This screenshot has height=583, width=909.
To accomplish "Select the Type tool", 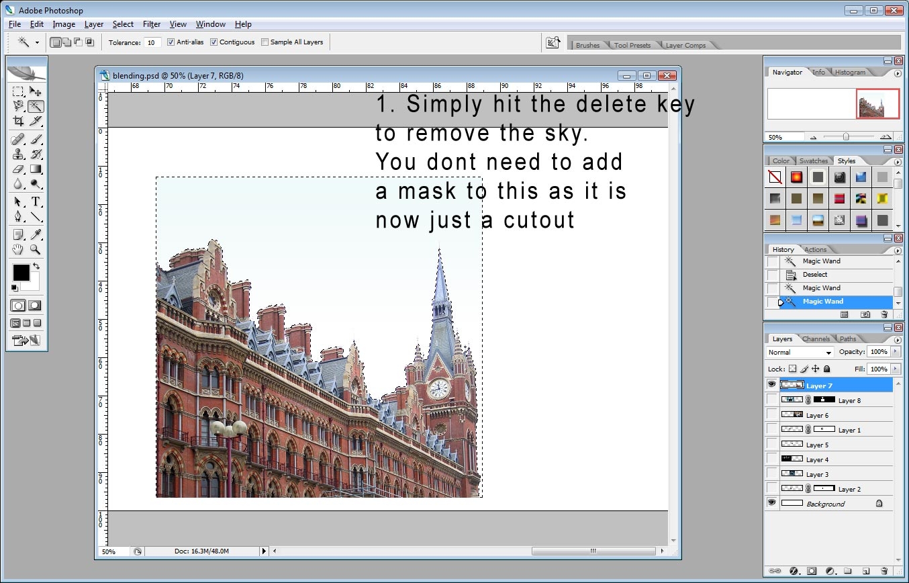I will [36, 202].
